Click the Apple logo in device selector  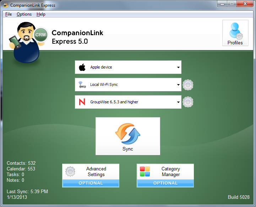(x=82, y=67)
